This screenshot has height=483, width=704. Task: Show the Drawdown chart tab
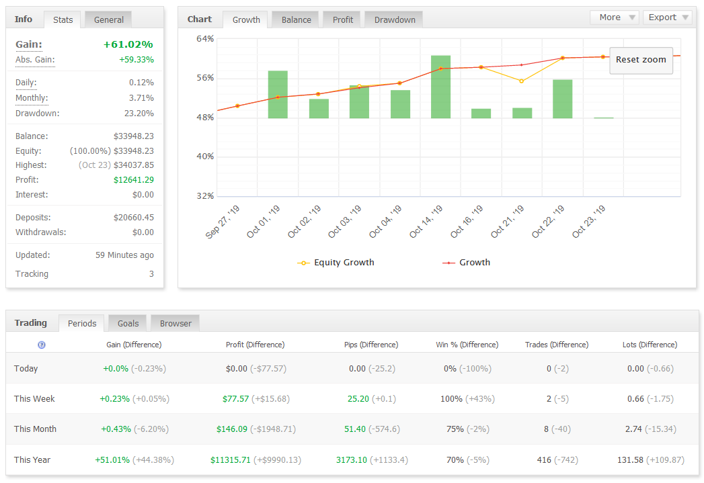click(x=395, y=19)
